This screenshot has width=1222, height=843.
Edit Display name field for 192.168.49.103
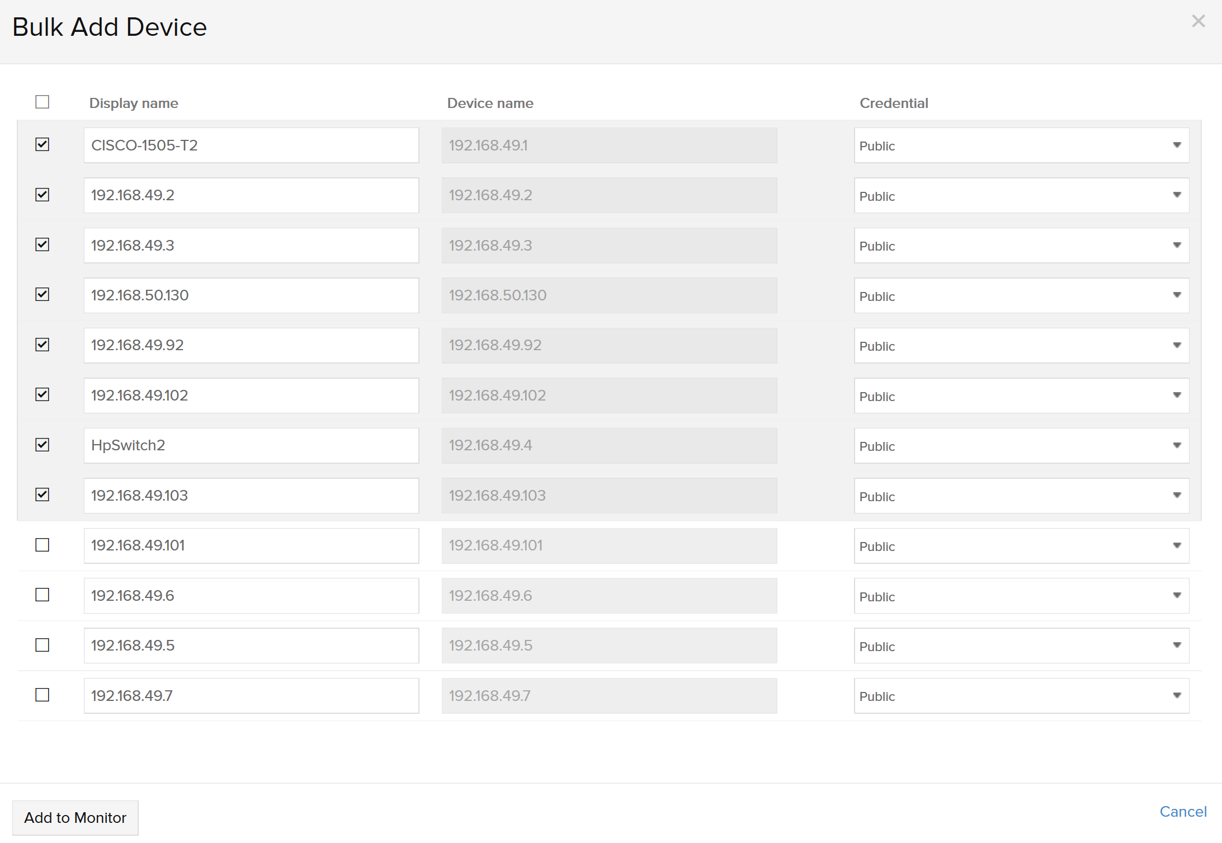click(x=251, y=495)
